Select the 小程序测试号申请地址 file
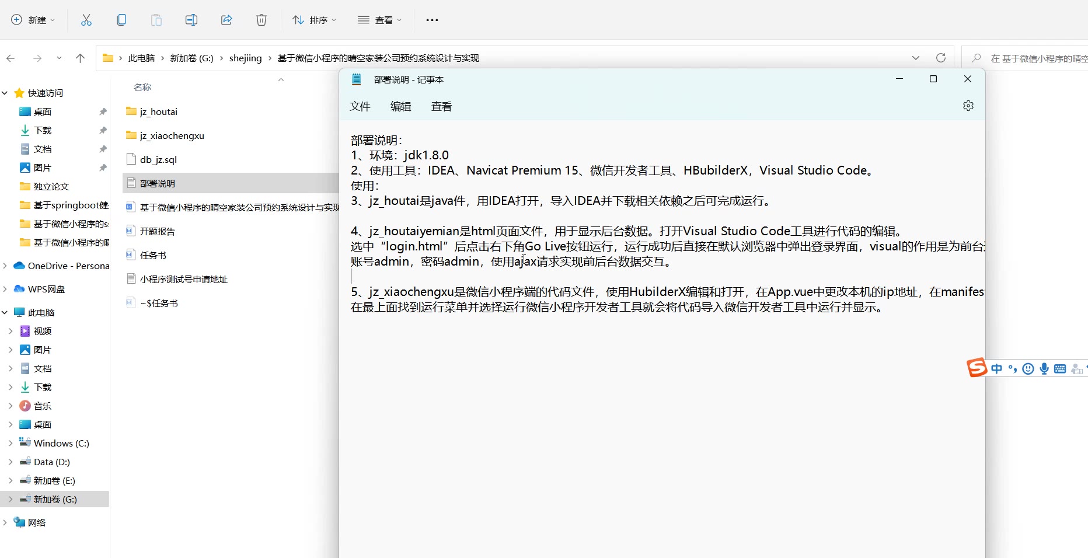Viewport: 1088px width, 558px height. pyautogui.click(x=177, y=279)
